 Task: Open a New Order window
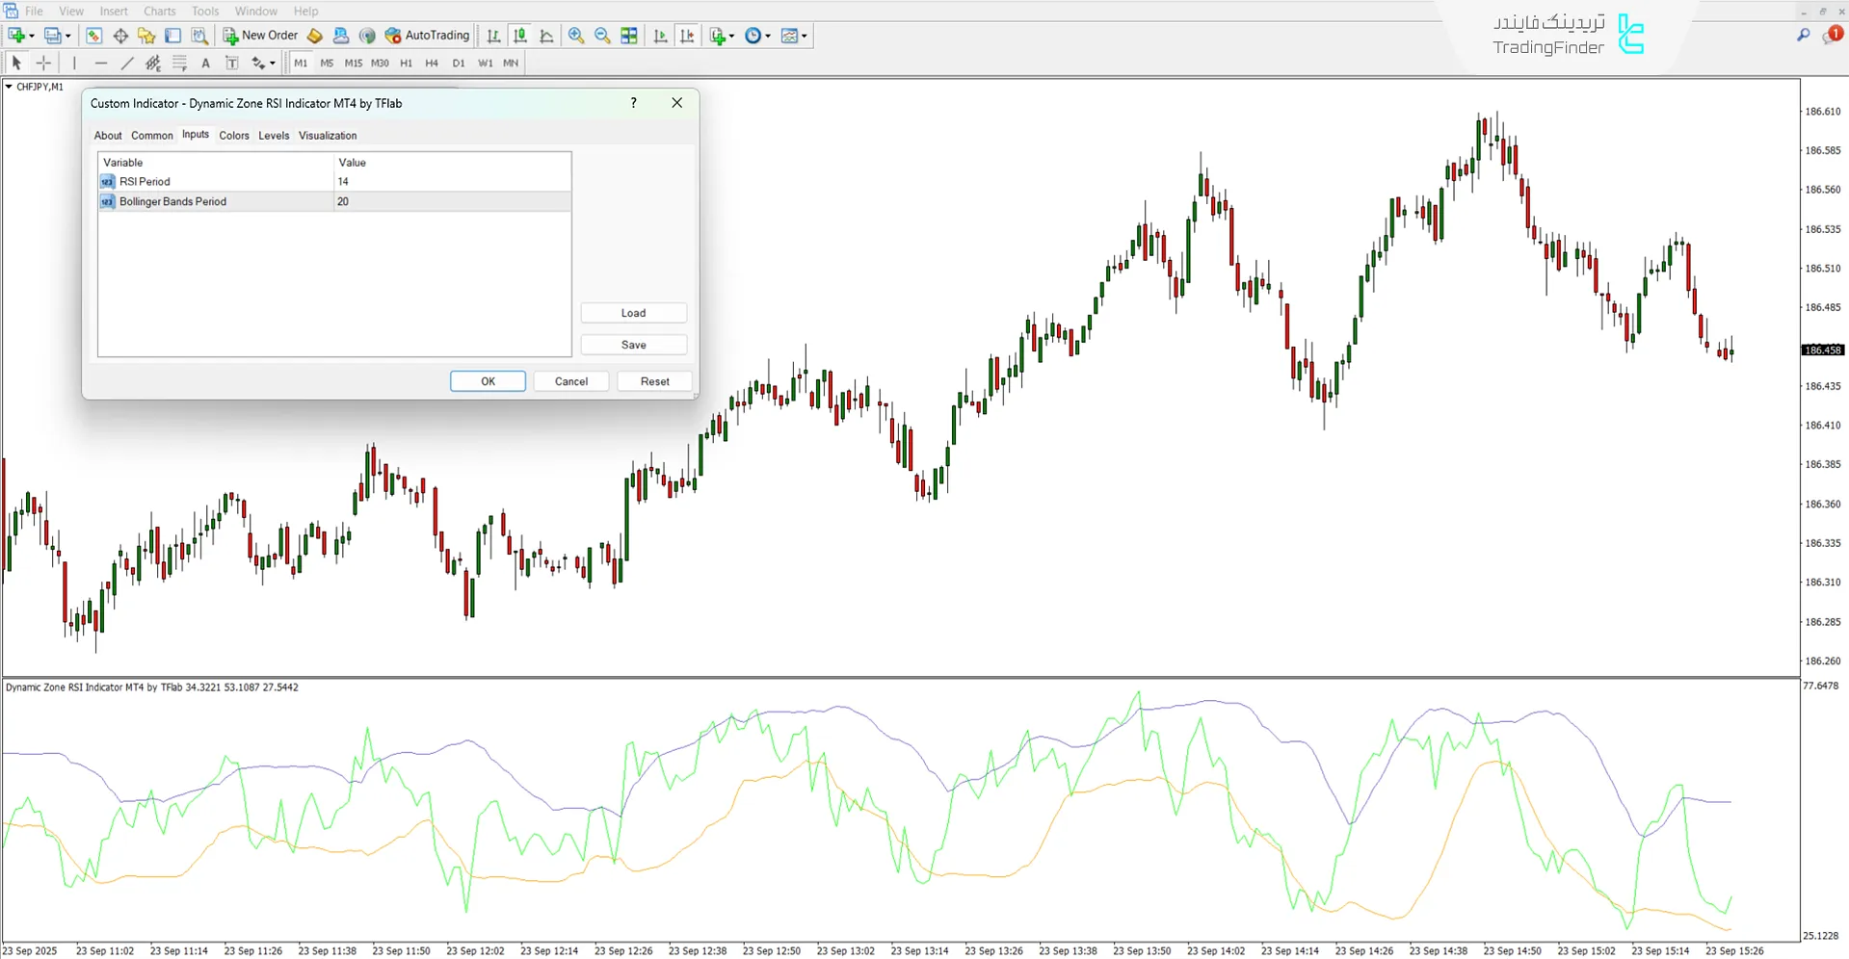coord(260,35)
